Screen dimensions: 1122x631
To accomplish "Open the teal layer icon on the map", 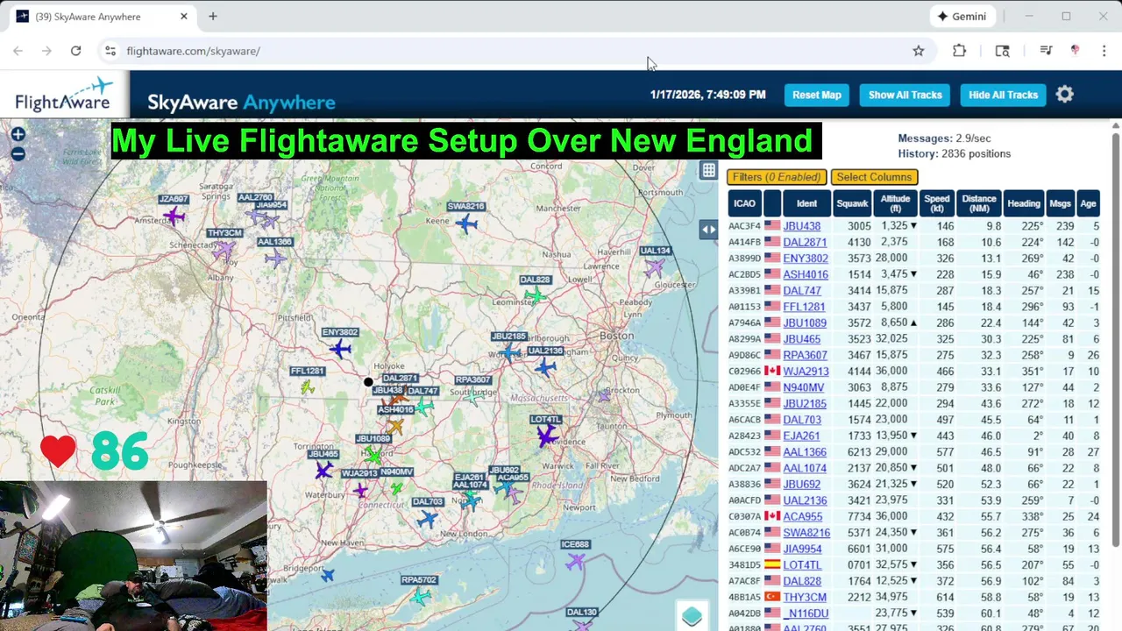I will point(692,616).
